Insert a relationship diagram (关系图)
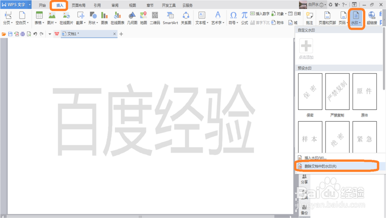Image resolution: width=386 pixels, height=218 pixels. pos(186,18)
